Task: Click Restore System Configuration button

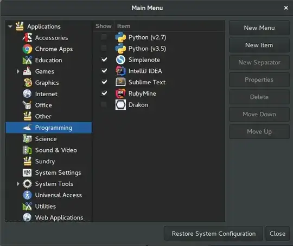Action: (x=214, y=234)
